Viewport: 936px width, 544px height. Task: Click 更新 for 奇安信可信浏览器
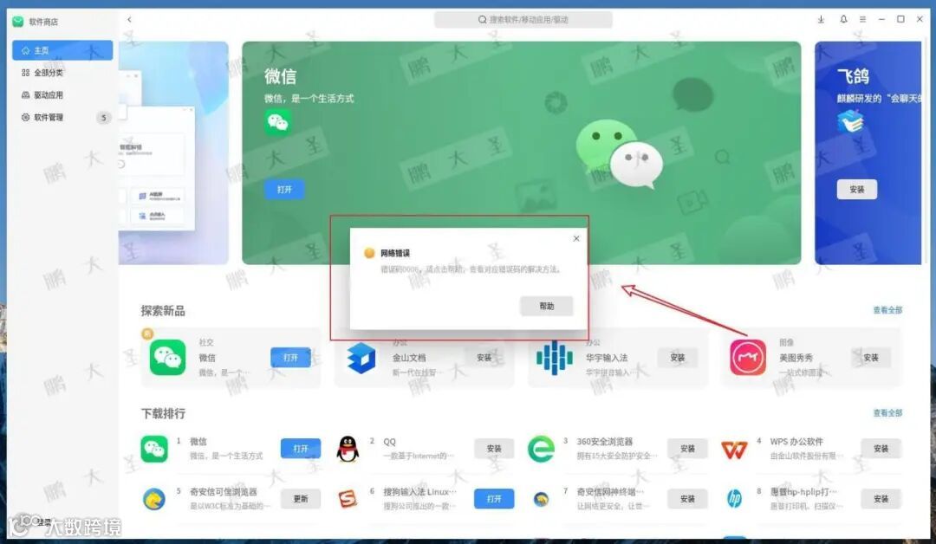(301, 499)
